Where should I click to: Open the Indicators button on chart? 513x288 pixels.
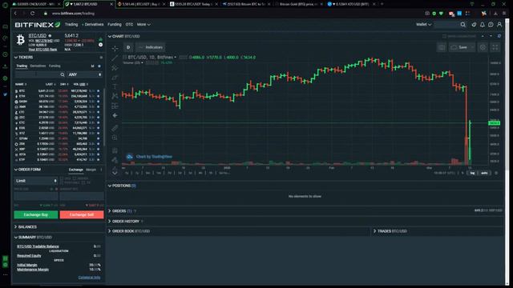click(151, 47)
